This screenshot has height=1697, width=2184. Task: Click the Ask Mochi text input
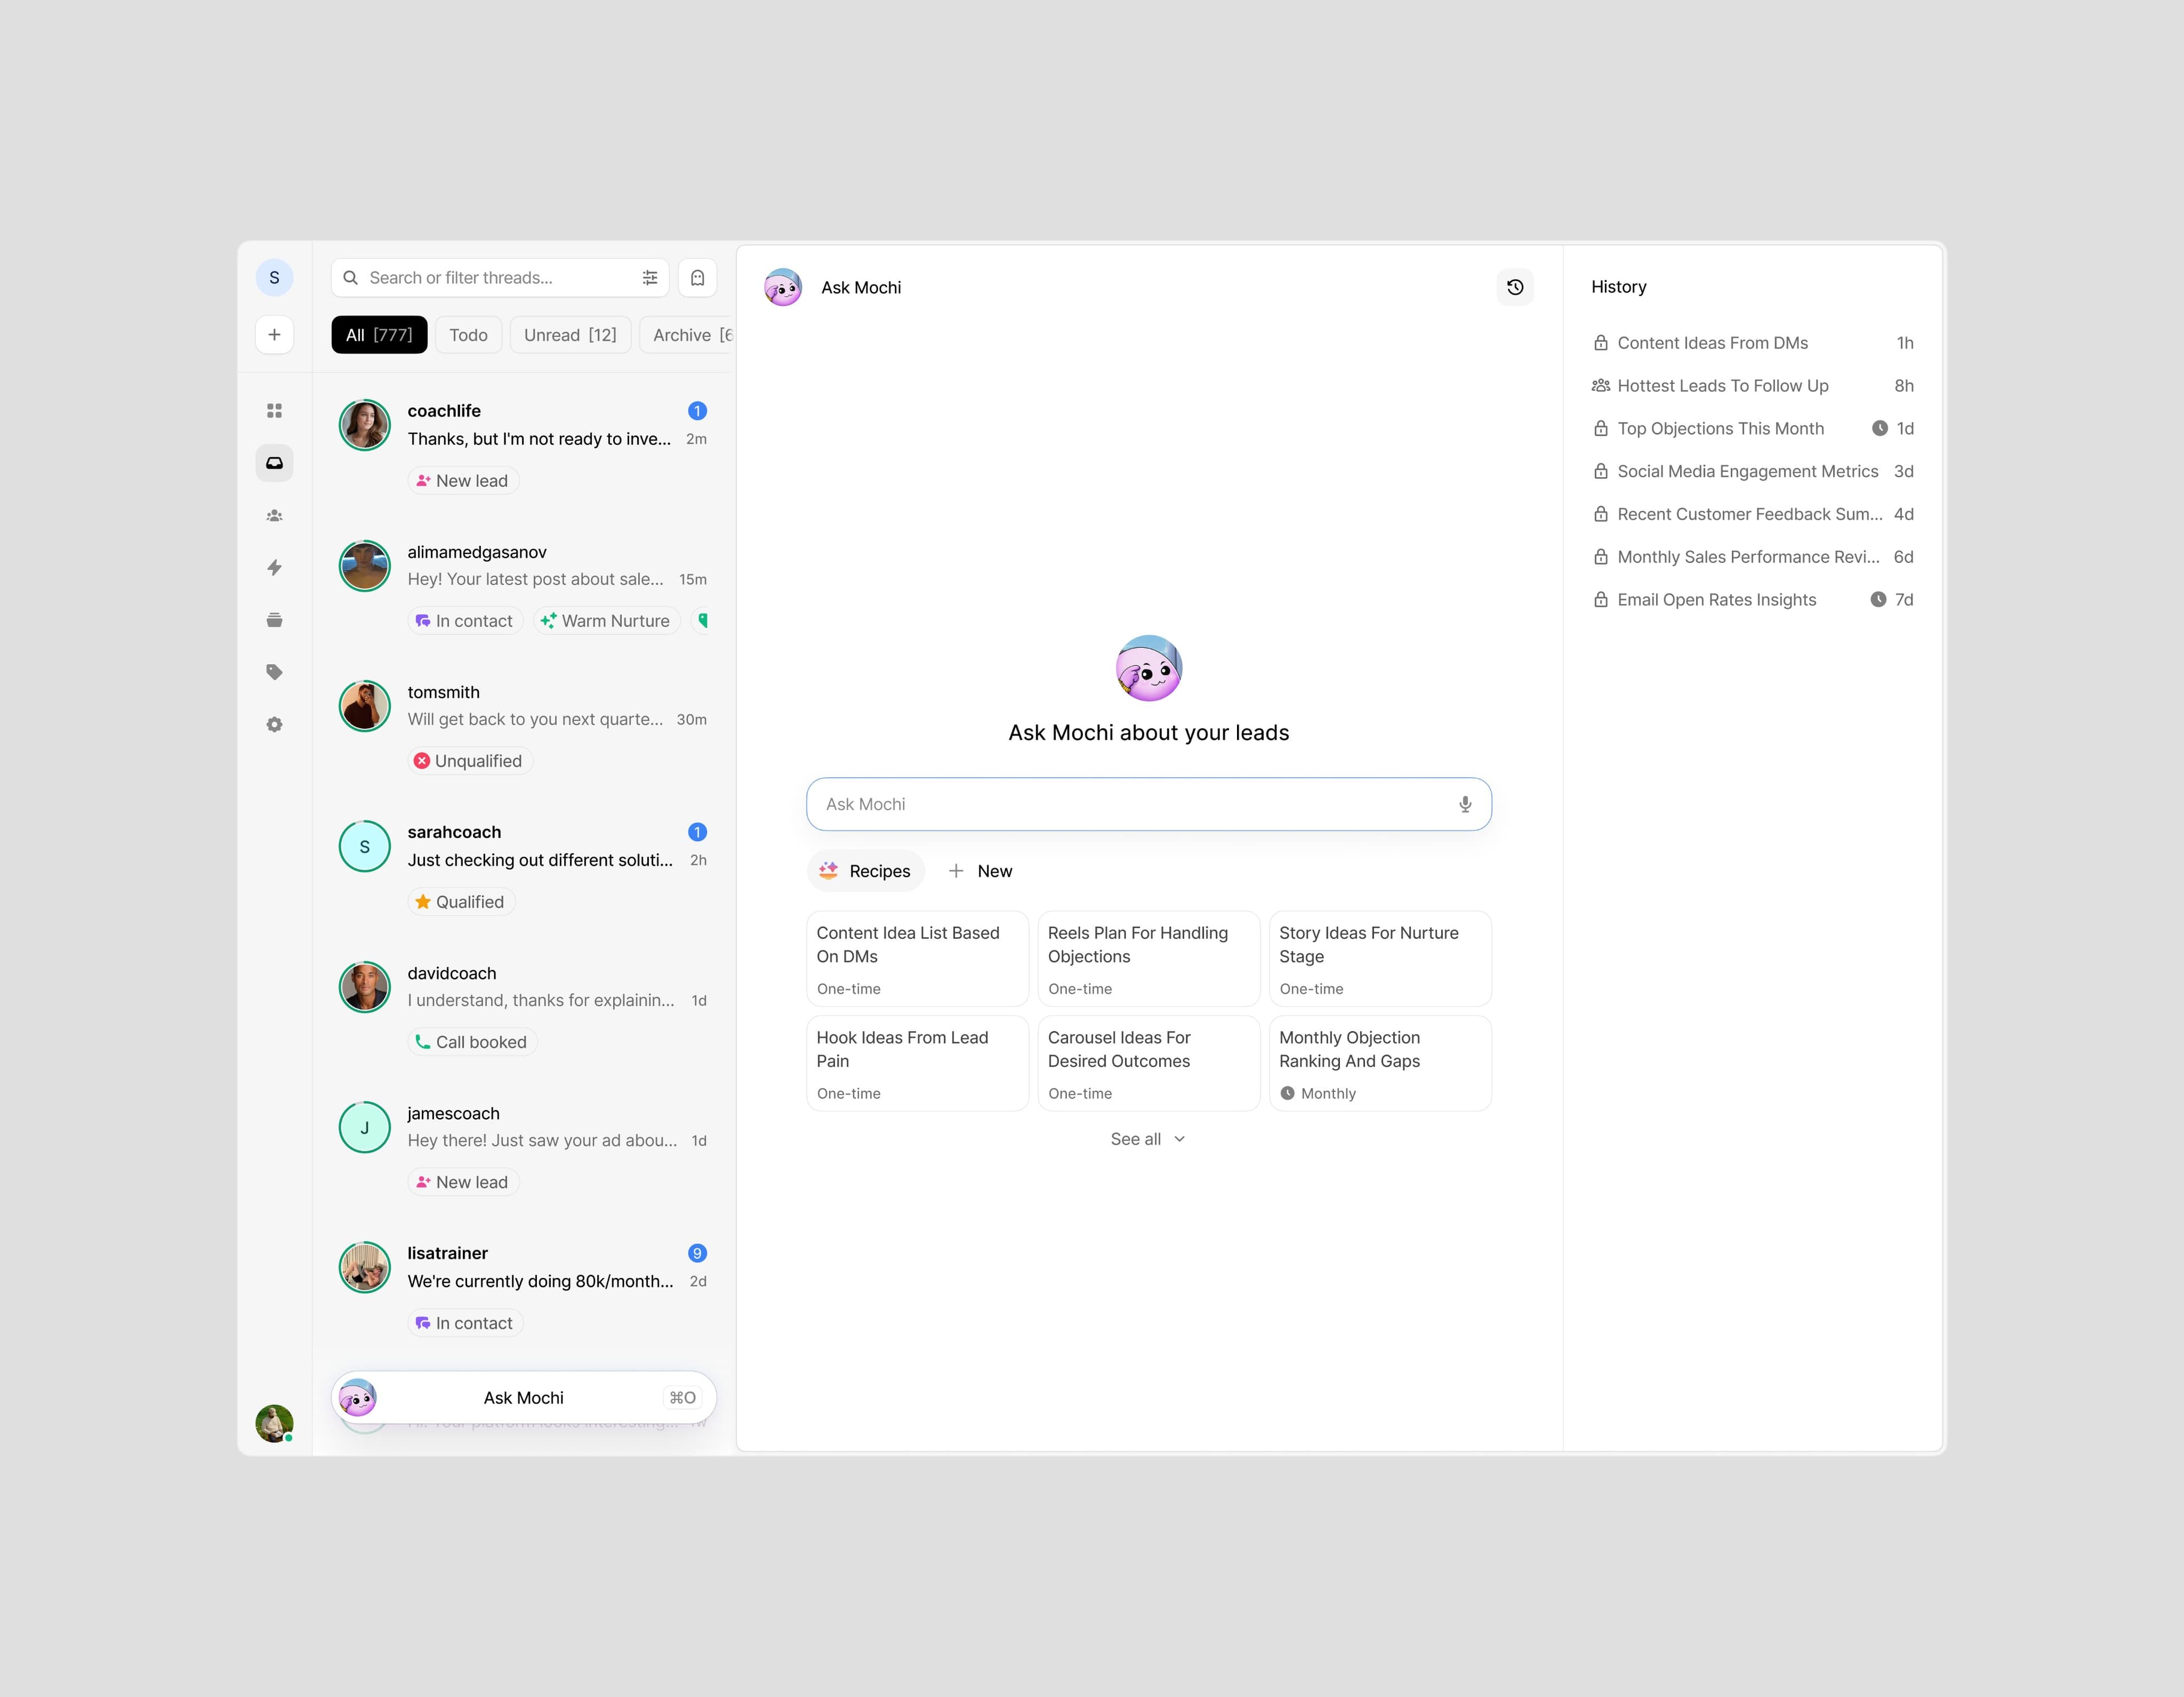click(1149, 804)
